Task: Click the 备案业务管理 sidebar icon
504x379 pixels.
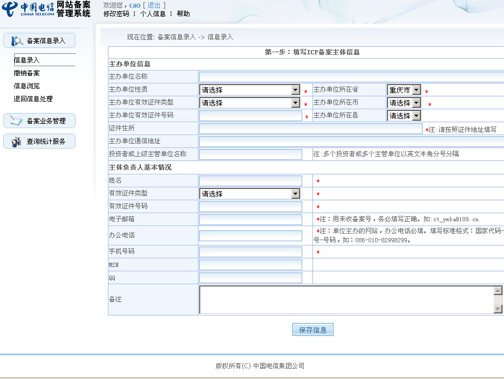Action: (x=17, y=121)
